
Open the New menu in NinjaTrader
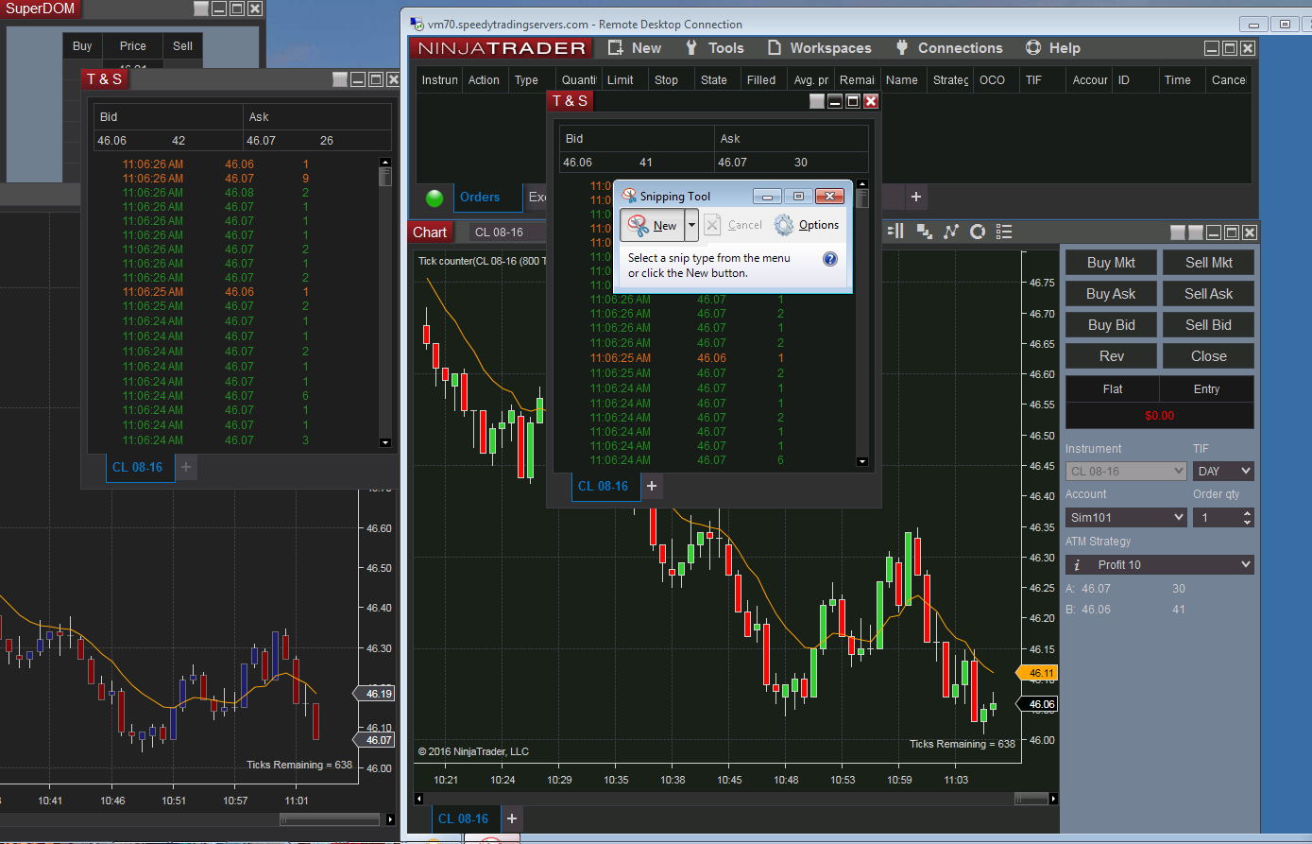coord(635,48)
